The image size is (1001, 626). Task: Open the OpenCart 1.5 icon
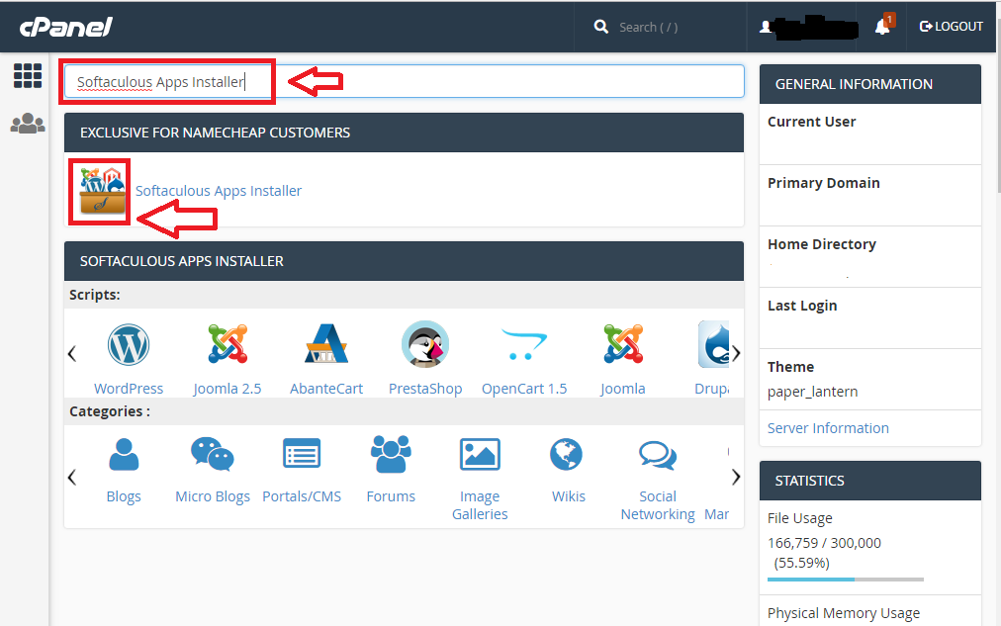(x=523, y=344)
